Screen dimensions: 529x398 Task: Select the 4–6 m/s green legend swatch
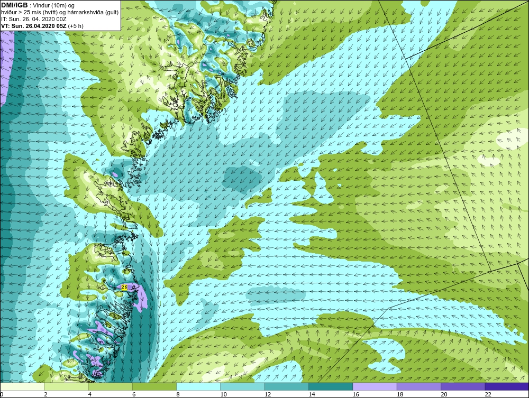coord(111,386)
